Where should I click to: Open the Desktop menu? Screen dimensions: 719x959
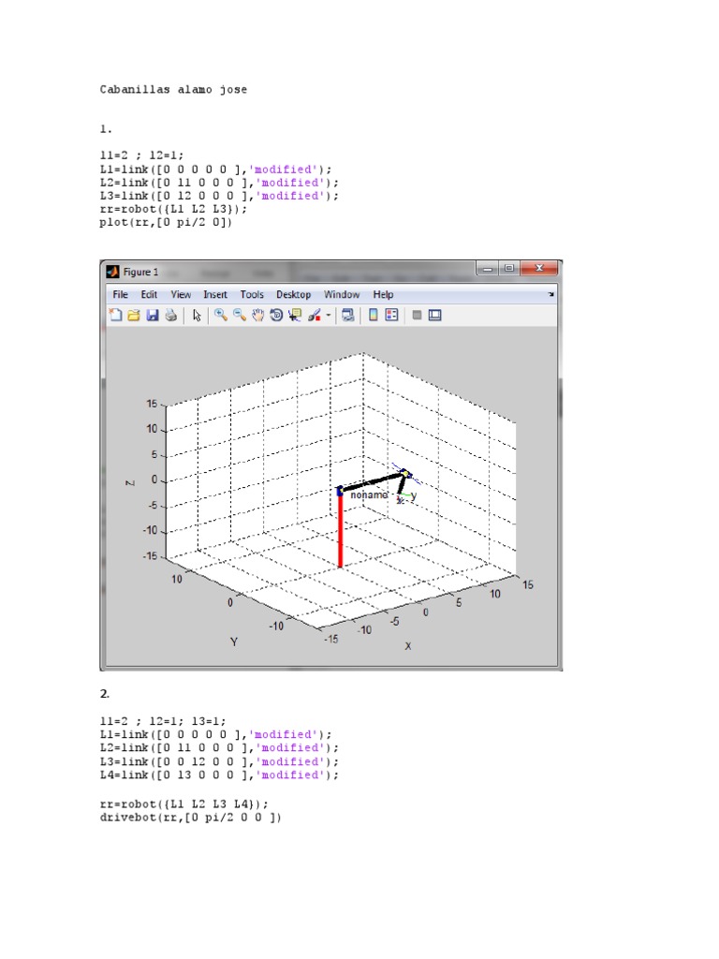click(x=293, y=295)
